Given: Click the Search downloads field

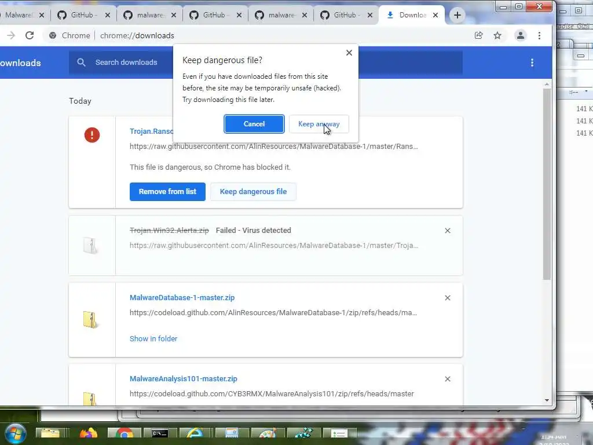Looking at the screenshot, I should (265, 63).
